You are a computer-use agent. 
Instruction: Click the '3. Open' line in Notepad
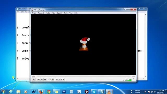(23, 43)
